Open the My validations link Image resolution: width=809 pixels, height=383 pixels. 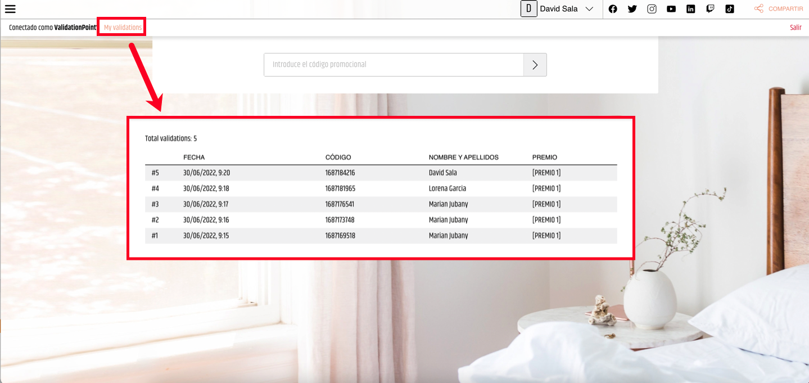(x=123, y=28)
